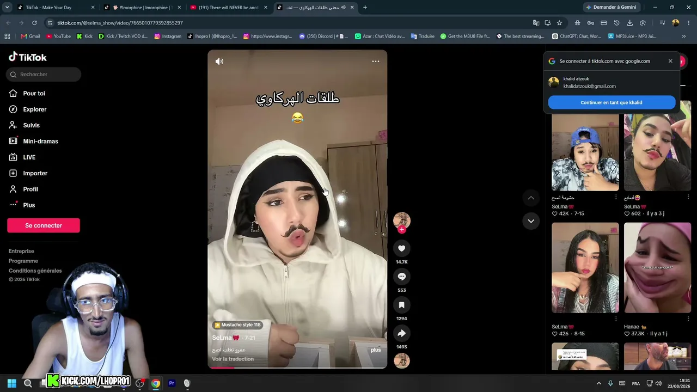Screen dimensions: 697x392
Task: Open the Programme footer link
Action: 23,261
